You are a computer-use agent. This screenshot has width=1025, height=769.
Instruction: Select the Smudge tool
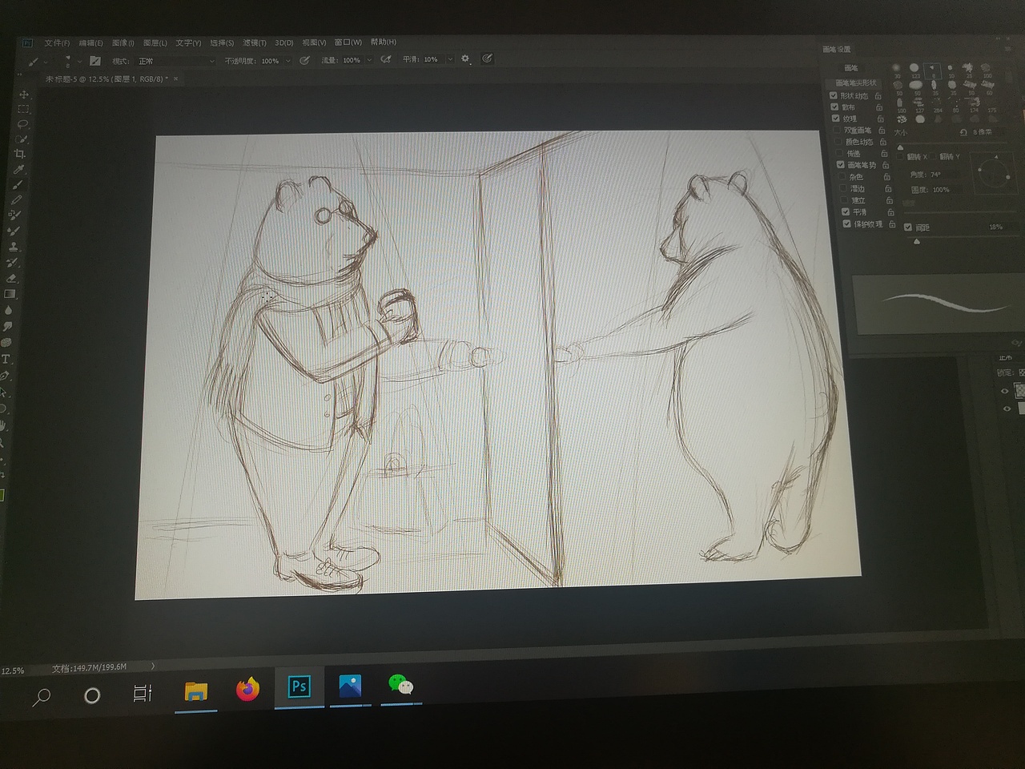click(7, 327)
